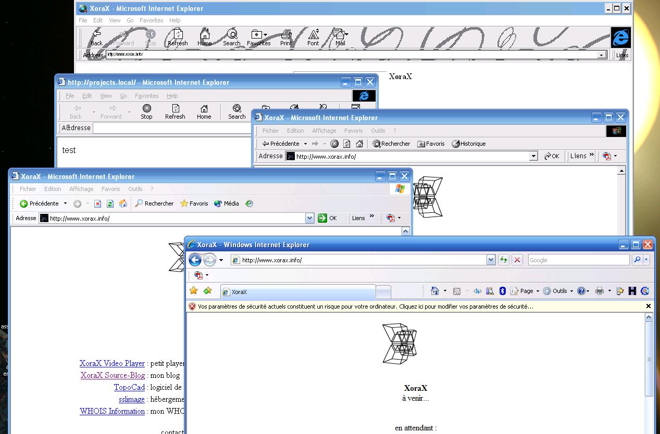
Task: Click Home icon in the Historique window
Action: point(359,144)
